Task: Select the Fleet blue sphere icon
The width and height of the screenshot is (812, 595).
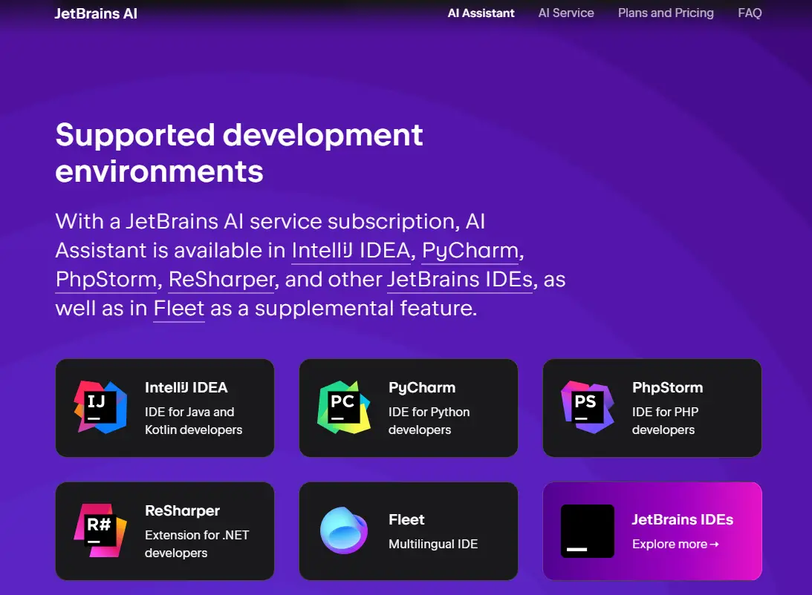Action: [x=342, y=530]
